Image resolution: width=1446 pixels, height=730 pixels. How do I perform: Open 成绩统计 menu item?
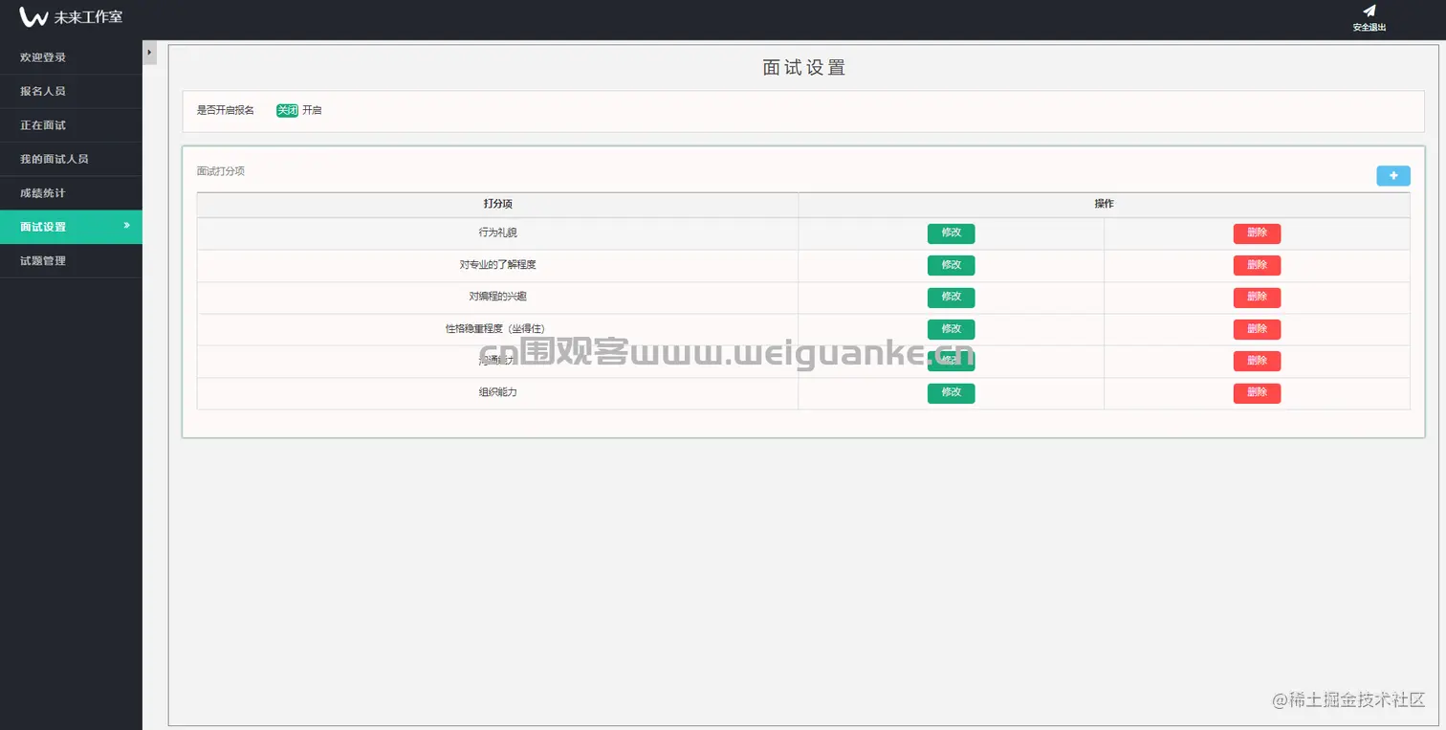pos(71,193)
